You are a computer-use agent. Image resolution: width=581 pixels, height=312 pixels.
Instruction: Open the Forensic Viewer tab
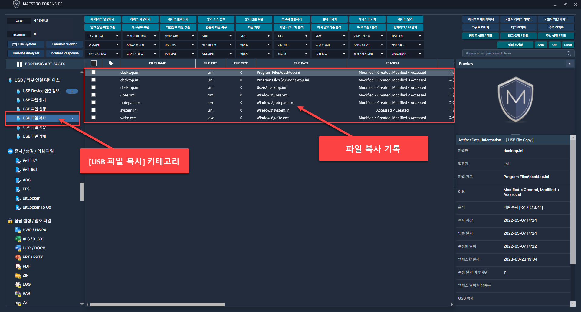[64, 44]
